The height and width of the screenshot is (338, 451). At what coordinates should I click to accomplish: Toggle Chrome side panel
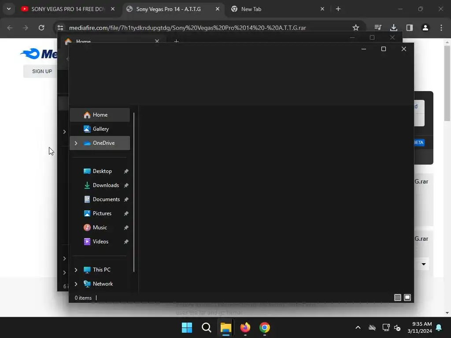pos(410,28)
